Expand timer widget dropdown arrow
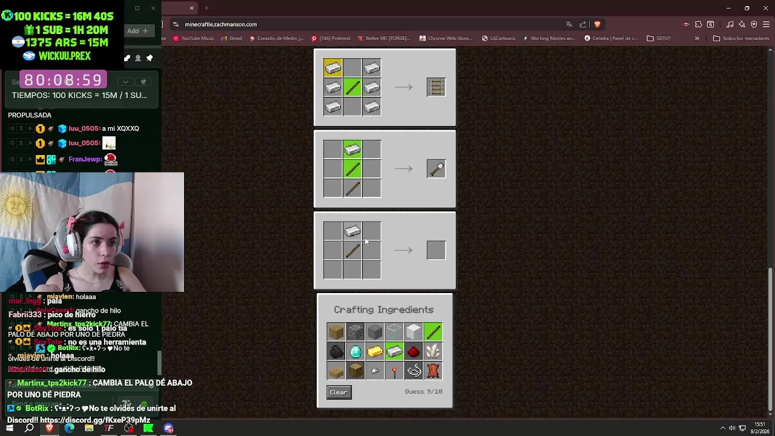 (125, 82)
